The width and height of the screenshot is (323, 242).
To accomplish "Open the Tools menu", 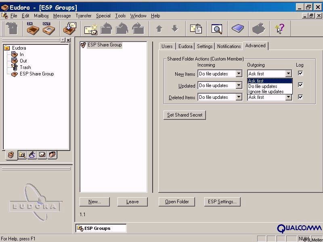I will coord(120,16).
